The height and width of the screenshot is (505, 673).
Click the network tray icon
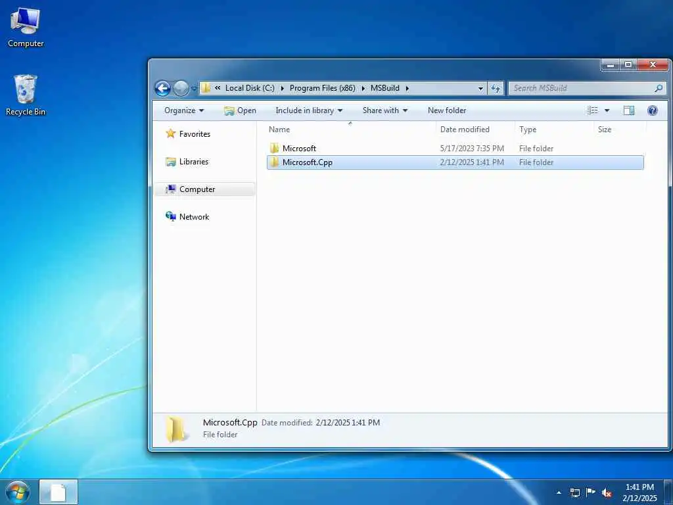(x=575, y=493)
